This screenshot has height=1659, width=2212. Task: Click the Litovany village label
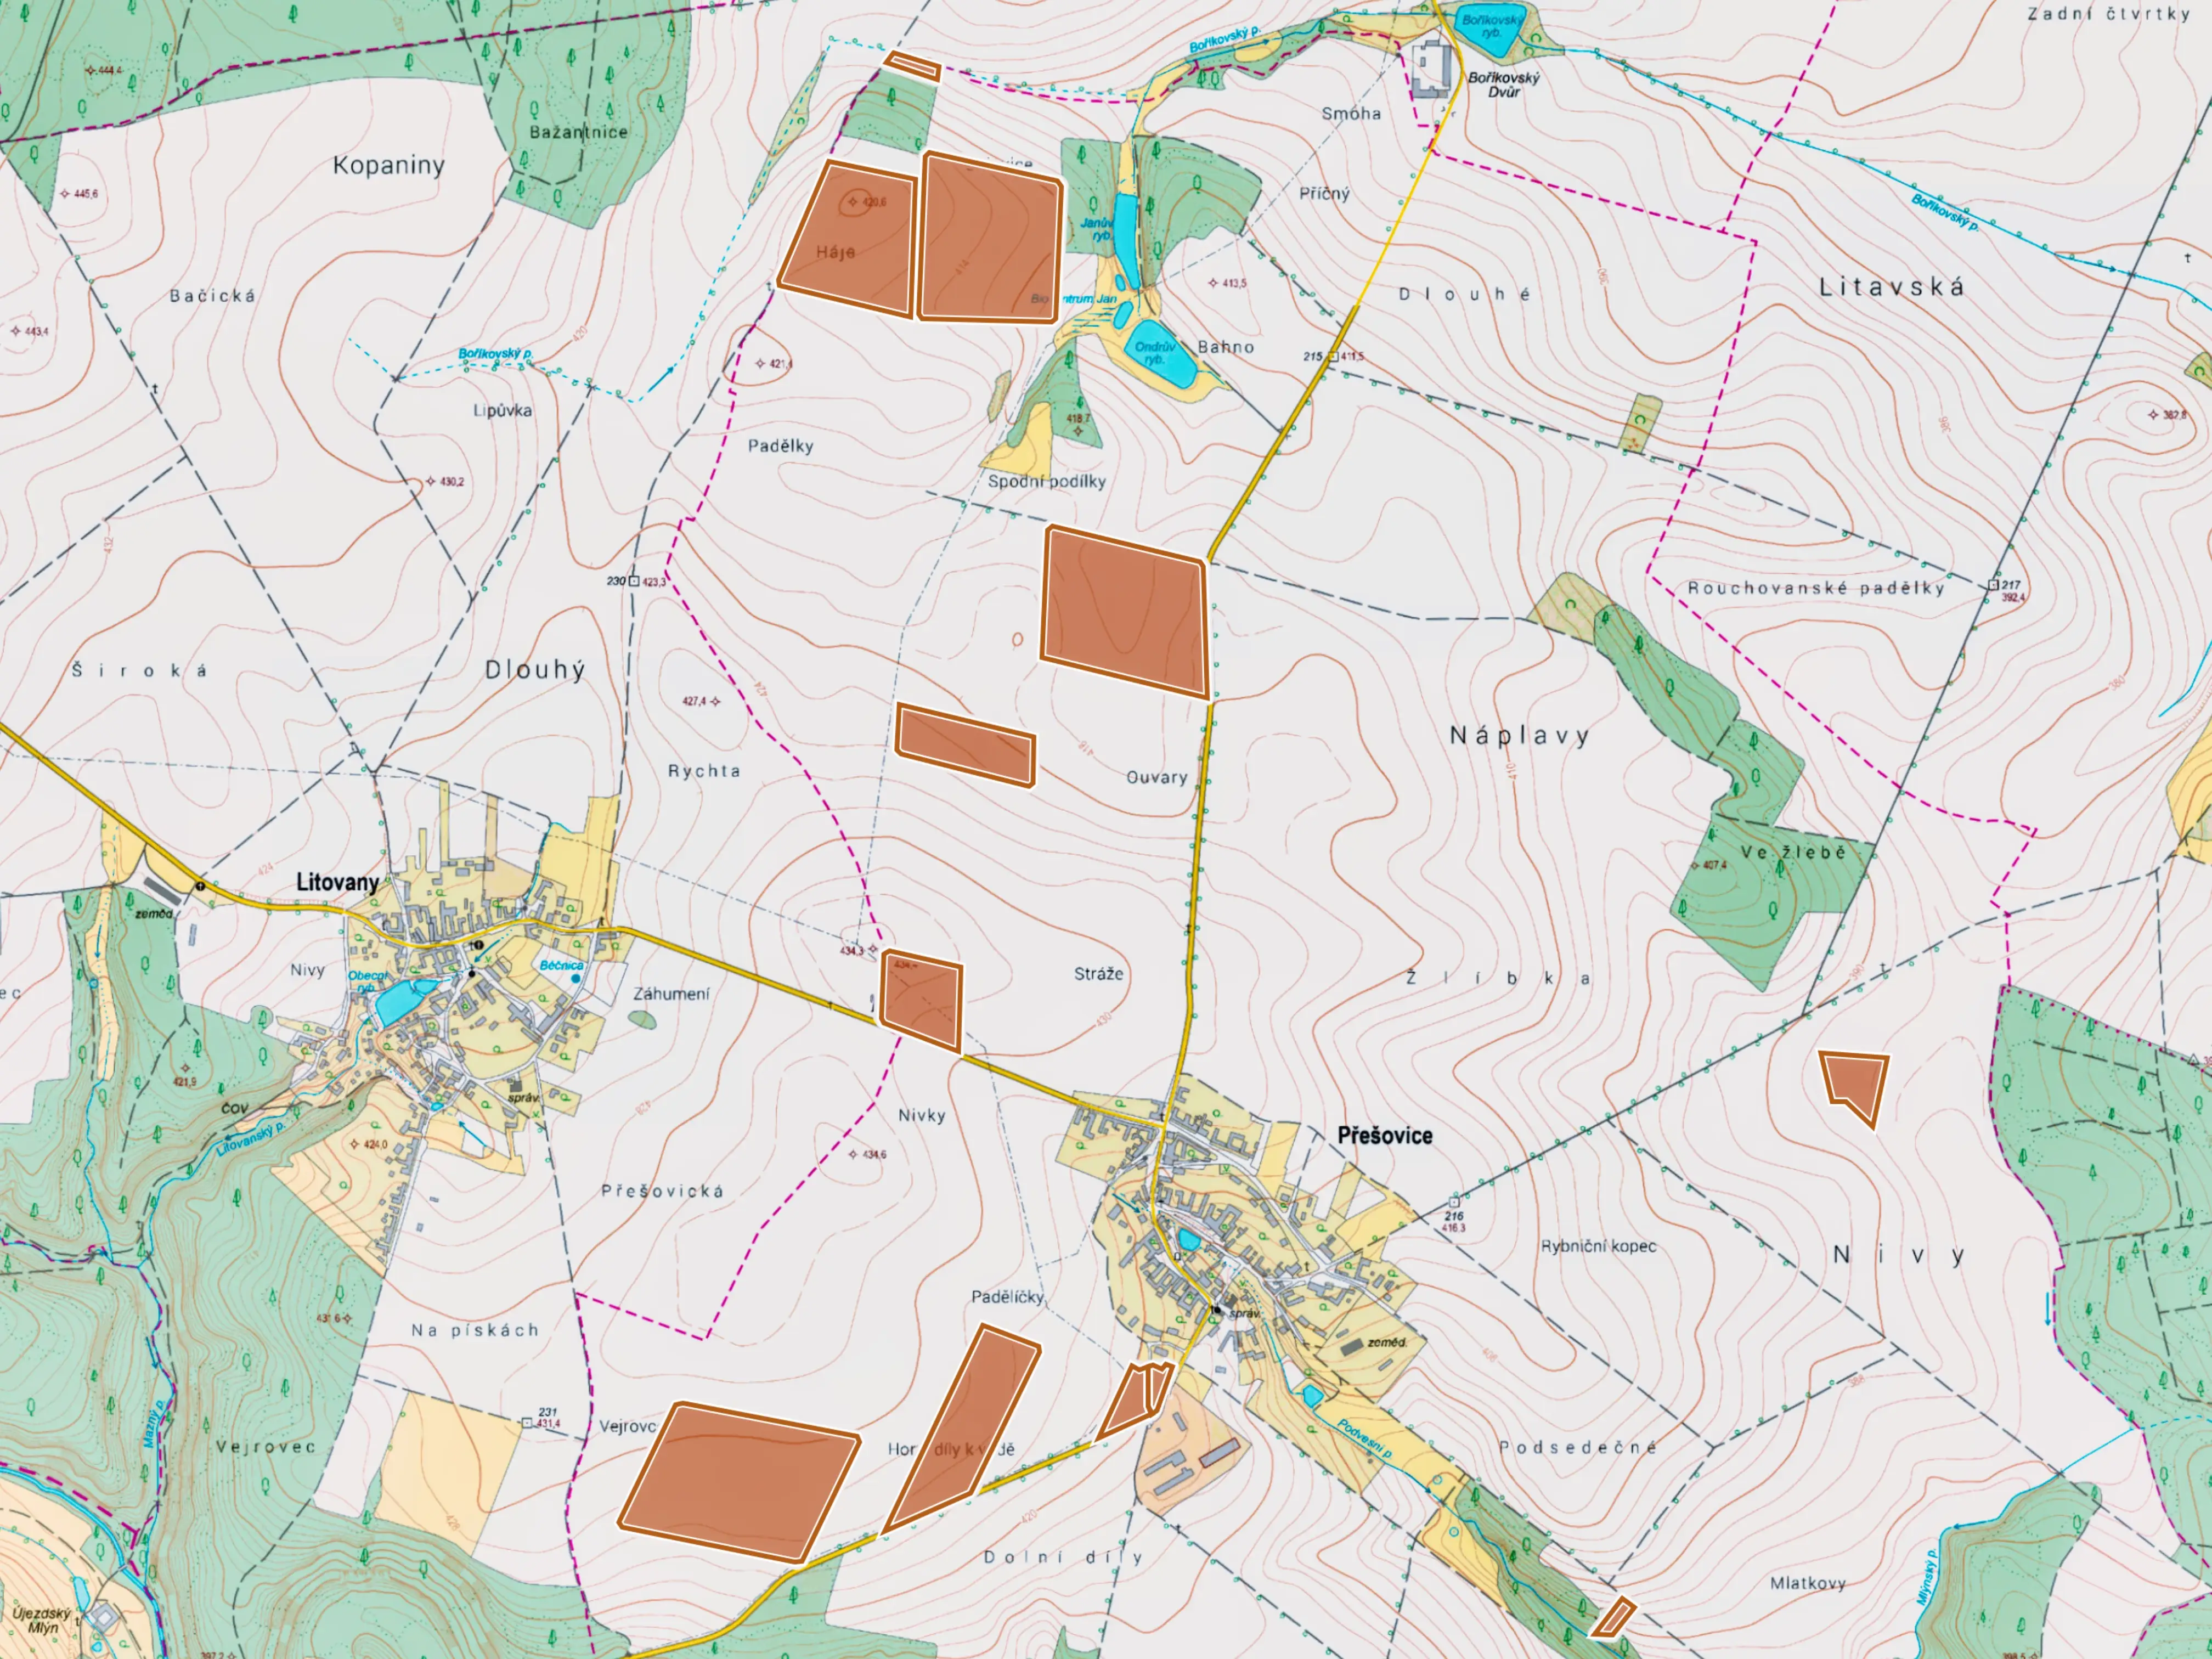(337, 882)
